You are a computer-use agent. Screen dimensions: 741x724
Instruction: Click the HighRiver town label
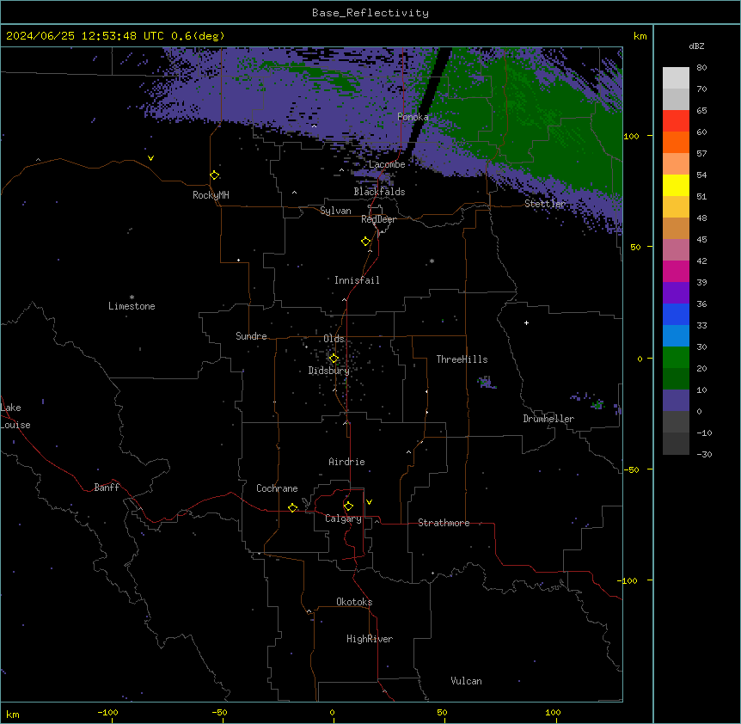tap(370, 639)
